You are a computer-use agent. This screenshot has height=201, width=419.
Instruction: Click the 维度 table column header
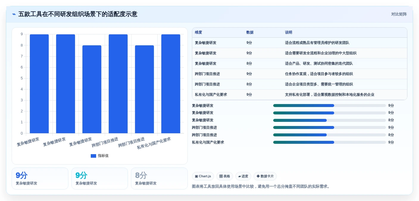[198, 33]
